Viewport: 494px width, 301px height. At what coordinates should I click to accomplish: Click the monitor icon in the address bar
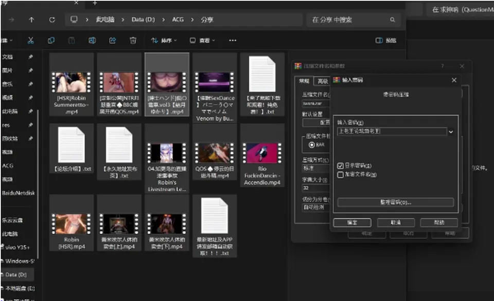74,20
